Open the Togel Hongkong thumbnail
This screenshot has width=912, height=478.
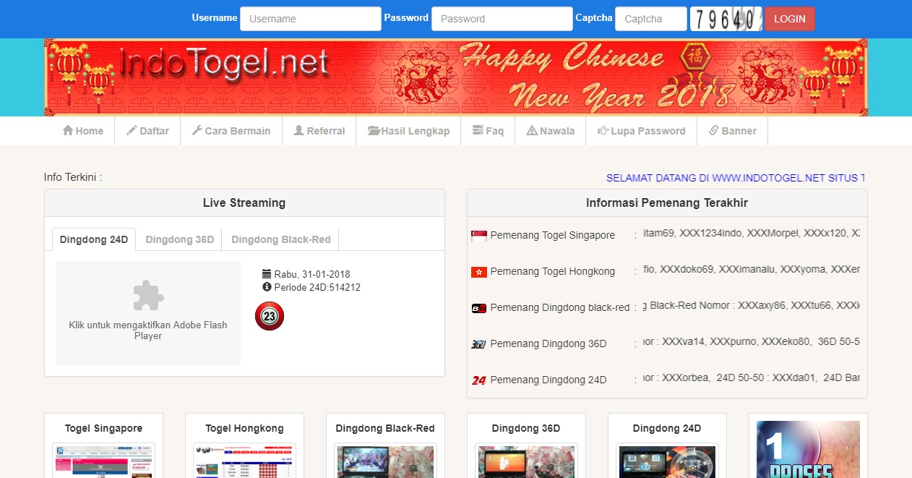[244, 461]
